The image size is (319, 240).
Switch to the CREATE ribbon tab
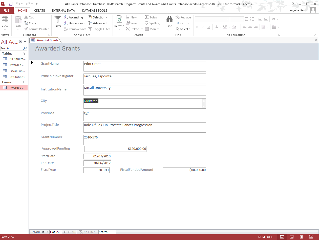pyautogui.click(x=39, y=10)
